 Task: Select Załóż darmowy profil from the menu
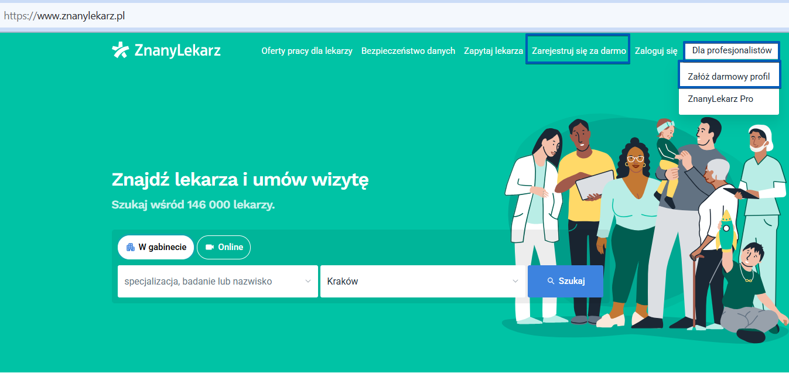[729, 74]
